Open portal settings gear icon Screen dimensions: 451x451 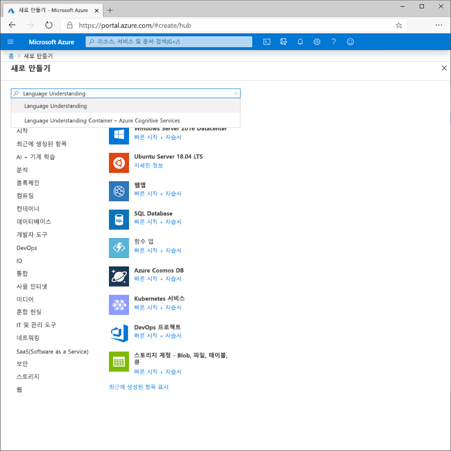point(317,42)
